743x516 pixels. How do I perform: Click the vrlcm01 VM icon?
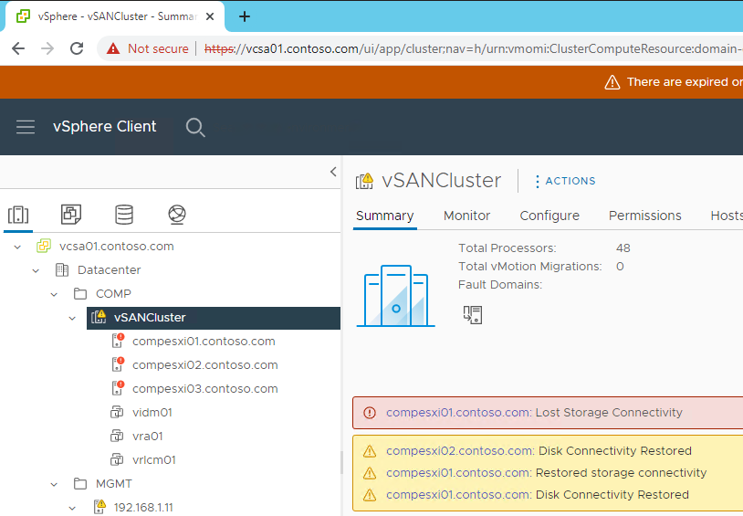click(117, 459)
